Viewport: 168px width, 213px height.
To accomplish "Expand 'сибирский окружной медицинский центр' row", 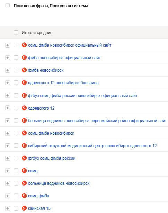I will point(8,146).
